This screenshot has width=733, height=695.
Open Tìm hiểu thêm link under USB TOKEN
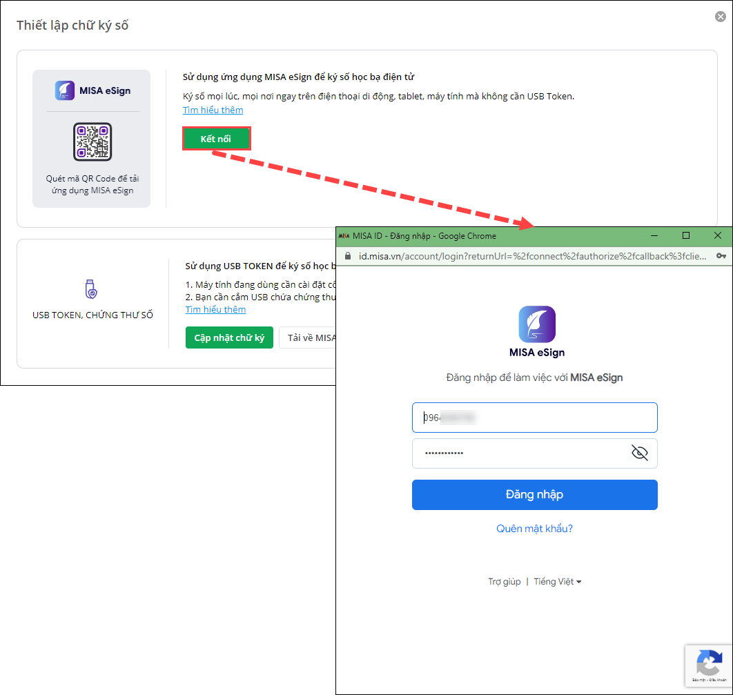click(x=215, y=309)
